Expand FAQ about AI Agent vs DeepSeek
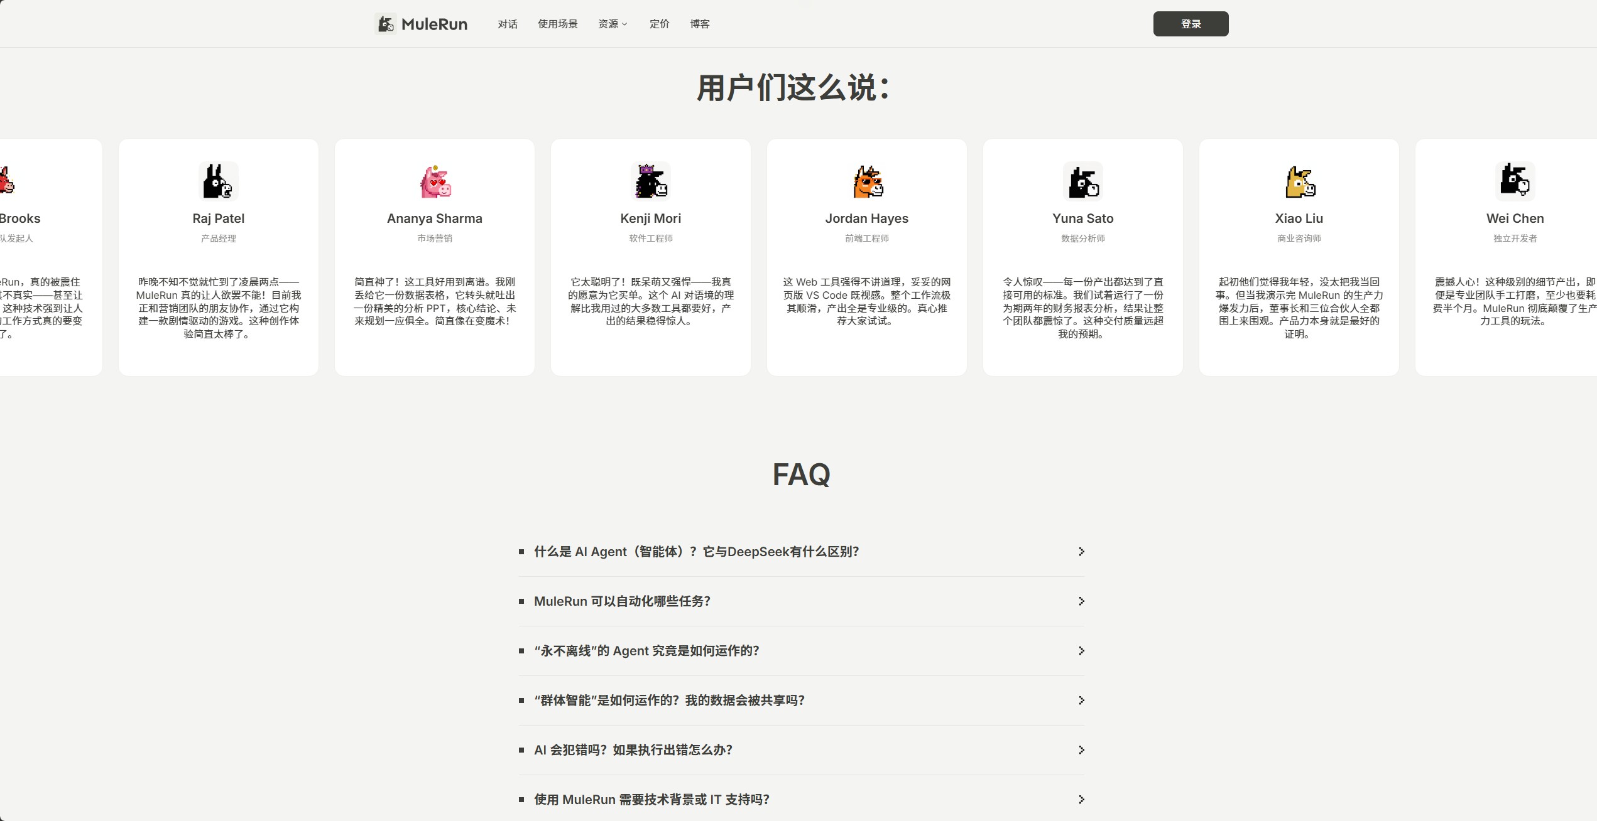The height and width of the screenshot is (821, 1597). click(802, 552)
